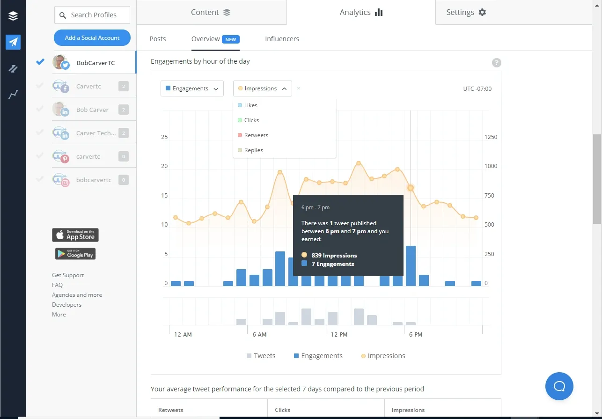Switch to the Influencers tab
602x419 pixels.
click(x=282, y=39)
